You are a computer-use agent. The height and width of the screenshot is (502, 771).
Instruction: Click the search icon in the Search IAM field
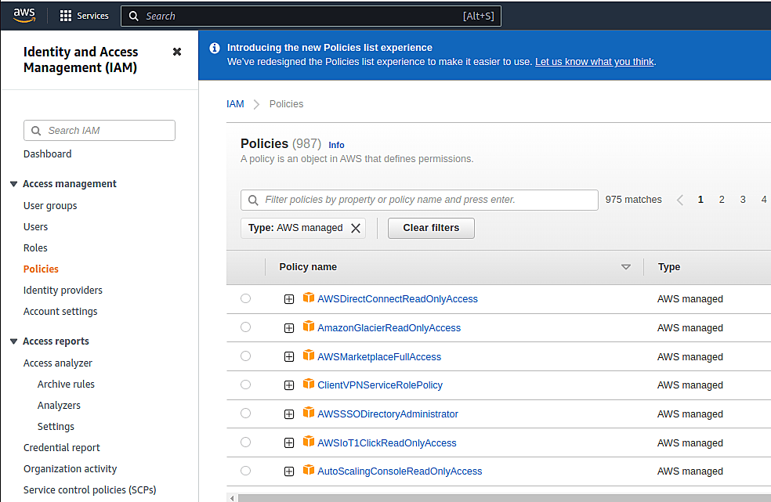tap(36, 130)
